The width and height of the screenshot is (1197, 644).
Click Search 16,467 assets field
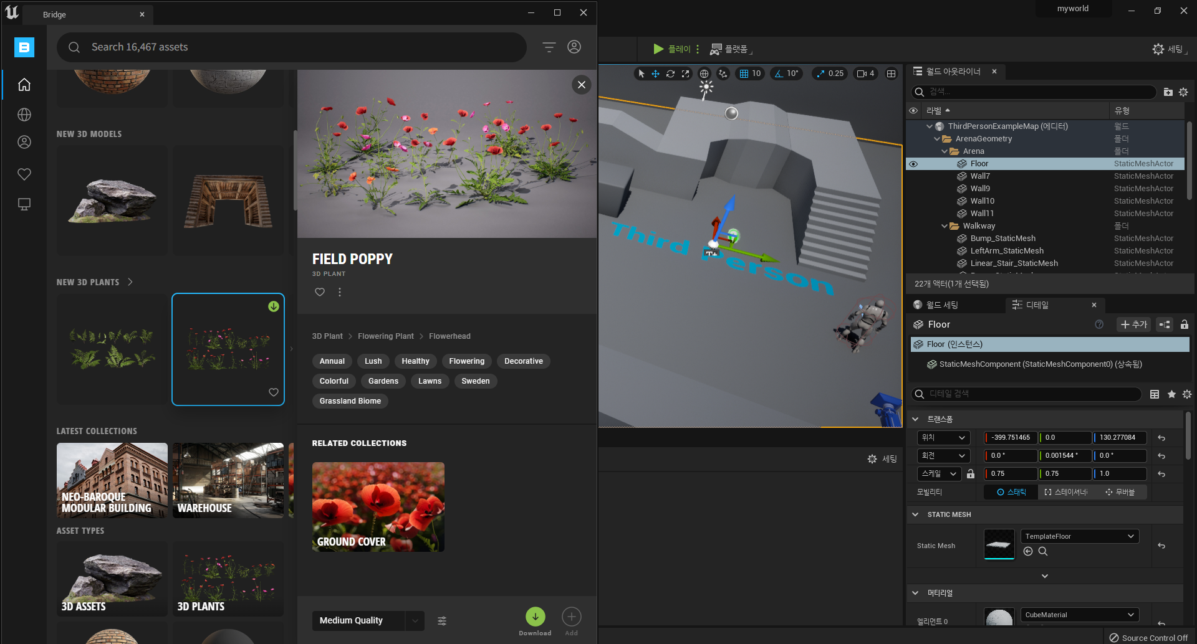click(292, 47)
